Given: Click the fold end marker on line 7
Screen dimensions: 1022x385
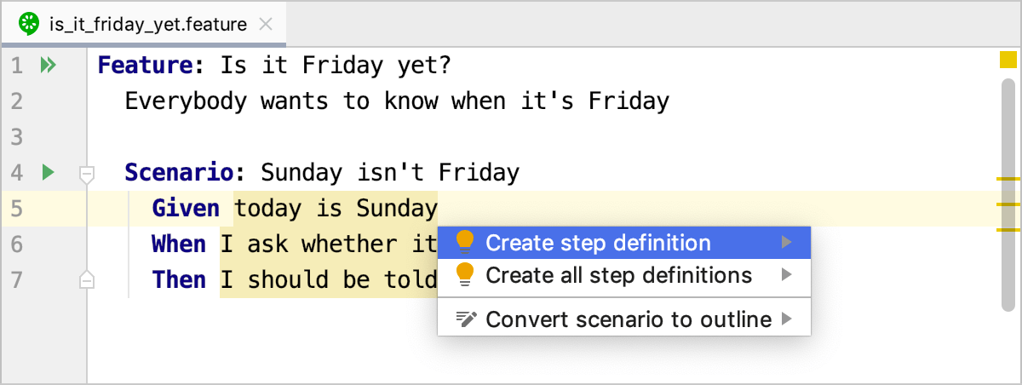Looking at the screenshot, I should pos(86,279).
